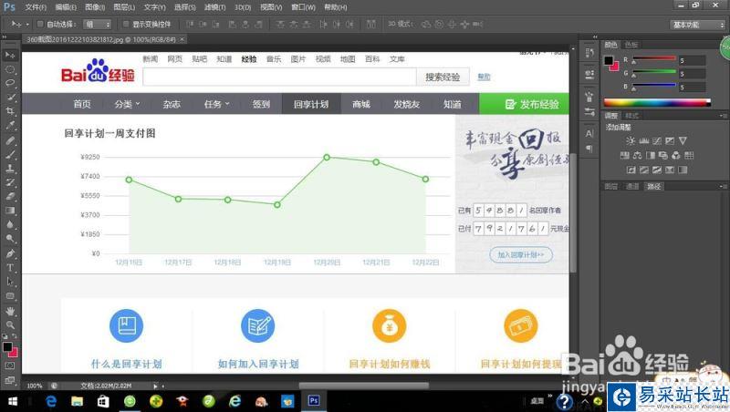Open the Move tool preset picker arrow
The width and height of the screenshot is (730, 412).
point(27,25)
